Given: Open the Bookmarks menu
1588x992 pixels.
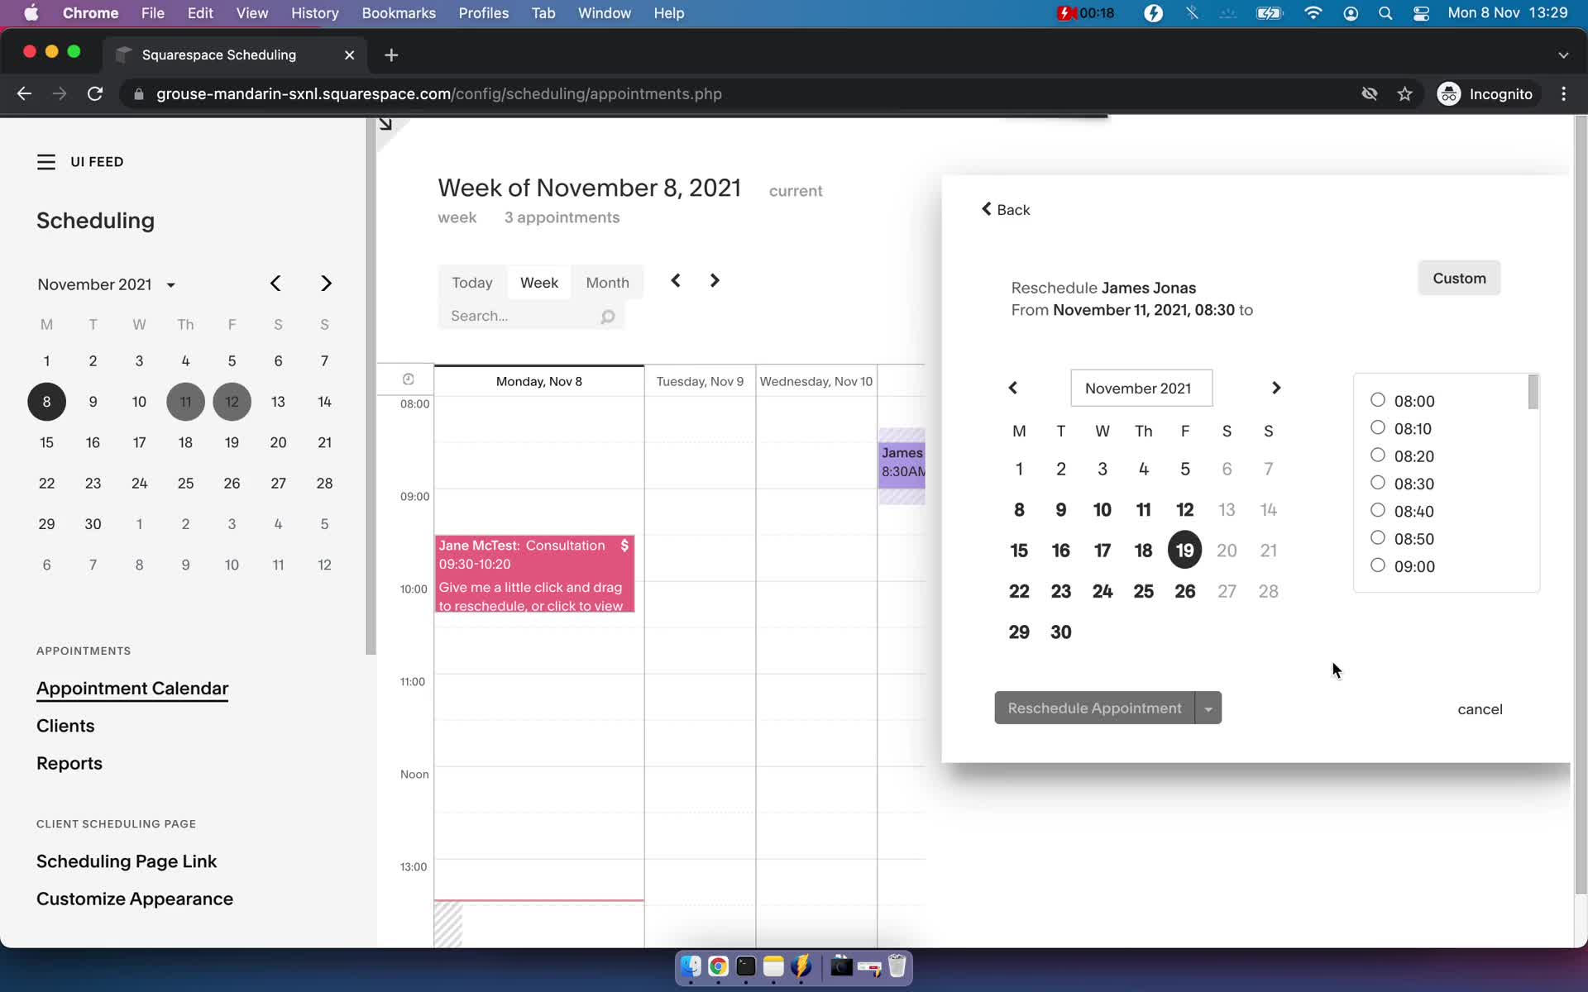Looking at the screenshot, I should pos(399,13).
